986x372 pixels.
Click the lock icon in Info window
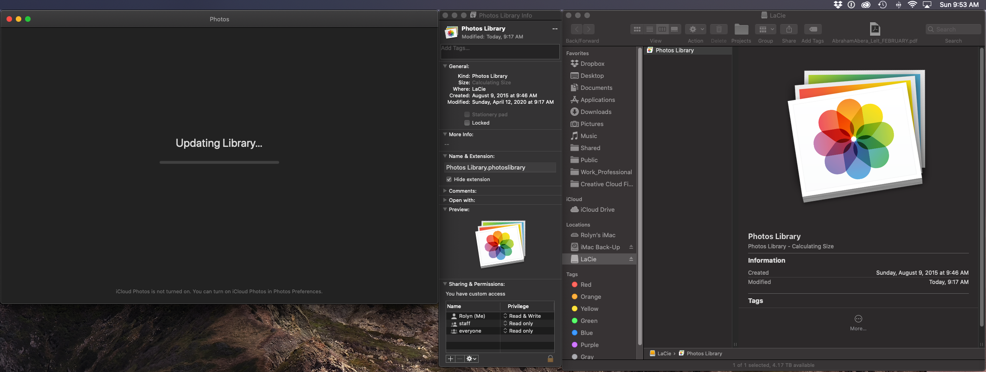point(551,359)
